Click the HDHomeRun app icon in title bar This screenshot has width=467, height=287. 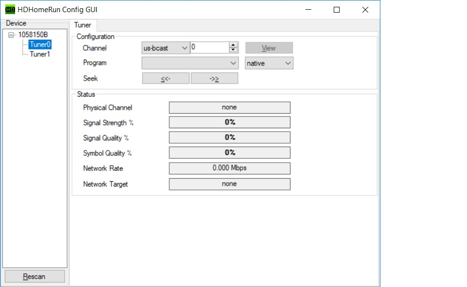click(10, 10)
